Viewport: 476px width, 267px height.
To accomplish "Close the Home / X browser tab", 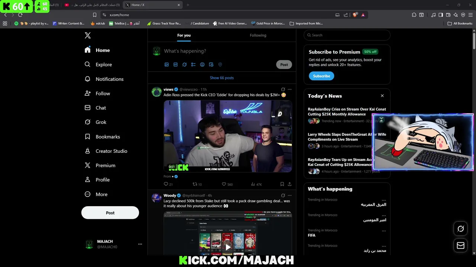I will (178, 5).
